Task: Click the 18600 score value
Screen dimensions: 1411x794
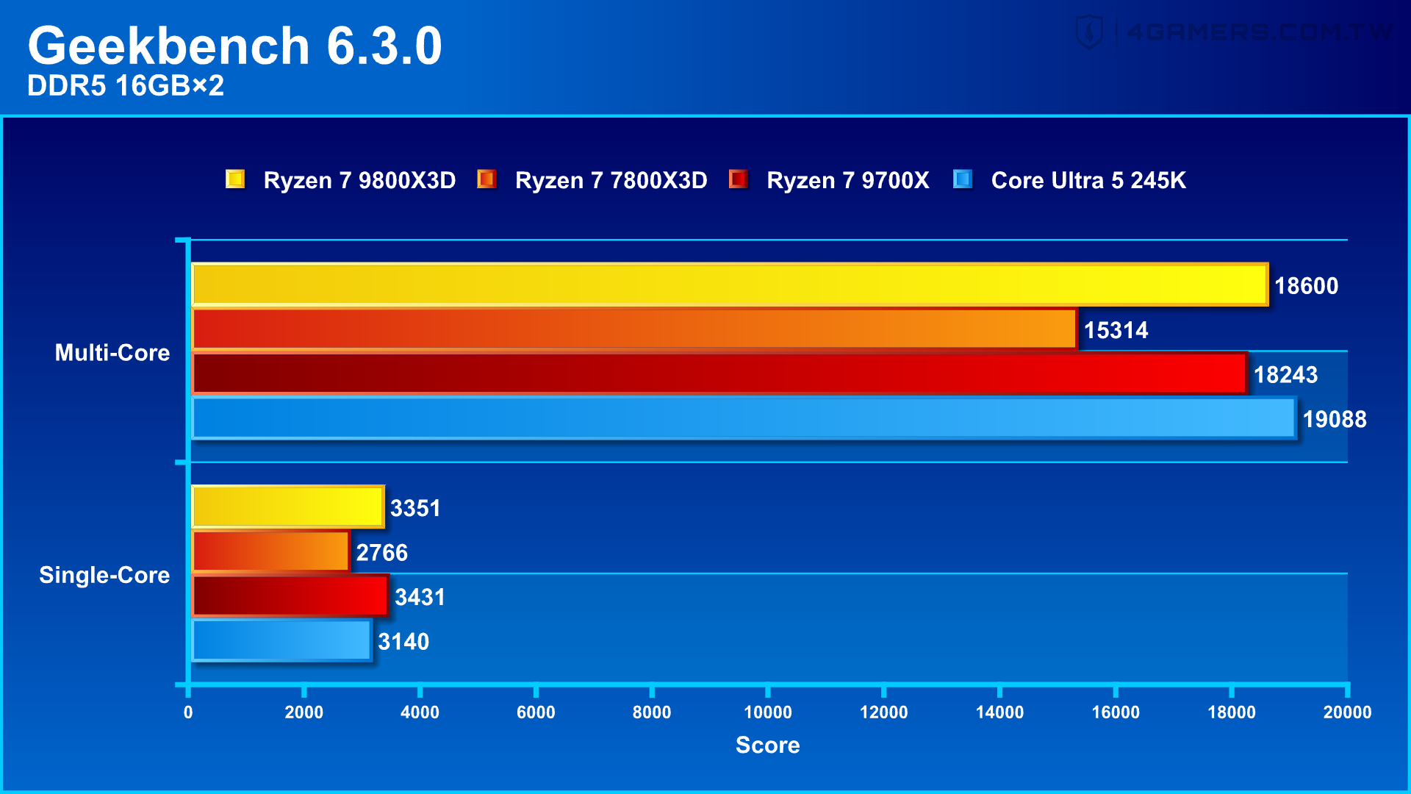Action: (1306, 286)
